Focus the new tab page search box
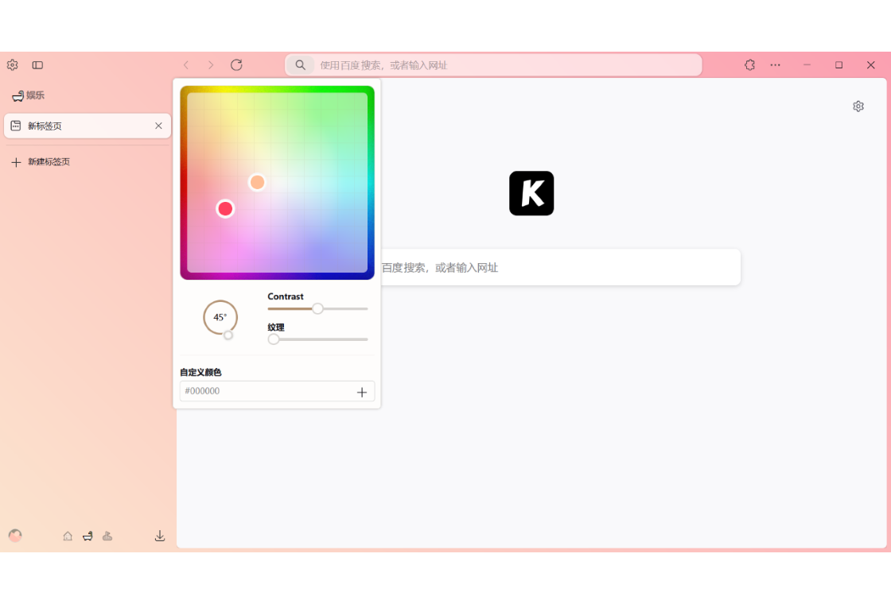This screenshot has height=604, width=891. point(560,267)
